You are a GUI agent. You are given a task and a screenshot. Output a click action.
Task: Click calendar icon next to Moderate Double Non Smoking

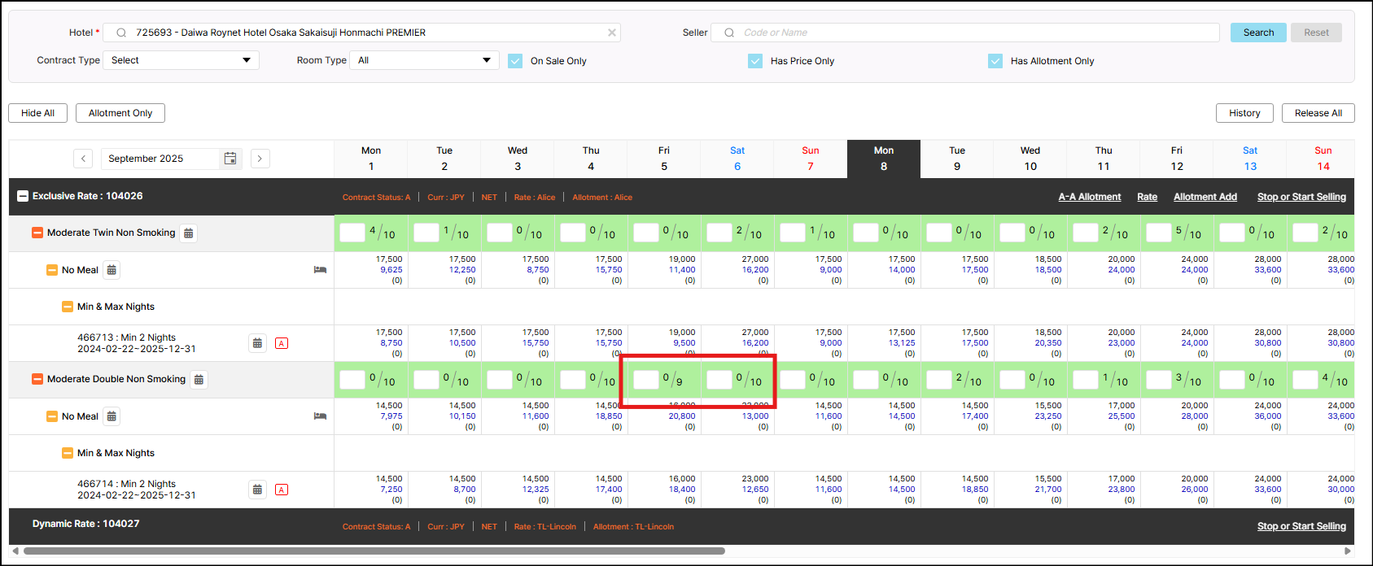[x=199, y=380]
